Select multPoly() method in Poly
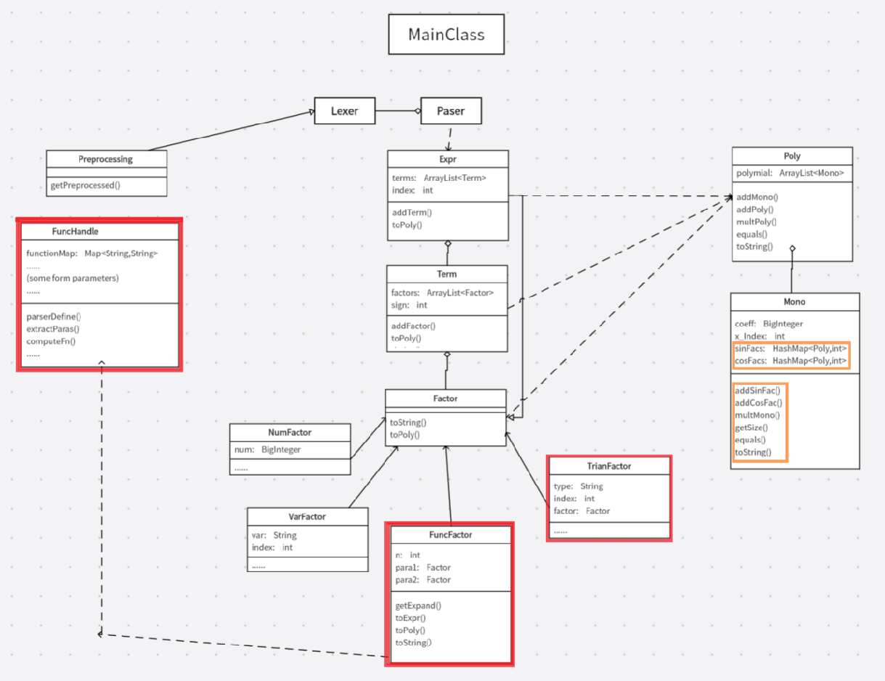Screen dimensions: 885x681 pos(756,221)
